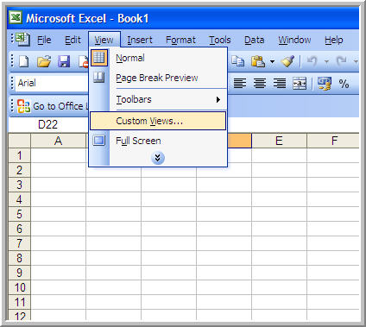Screen dimensions: 366x327
Task: Select row 5 header
Action: [19, 214]
